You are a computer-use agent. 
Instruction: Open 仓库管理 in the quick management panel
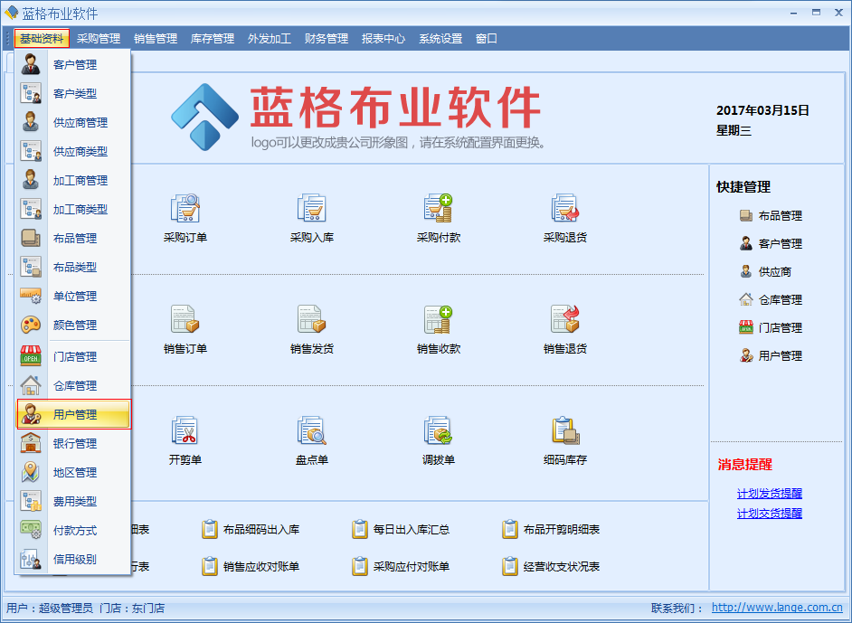click(x=780, y=300)
